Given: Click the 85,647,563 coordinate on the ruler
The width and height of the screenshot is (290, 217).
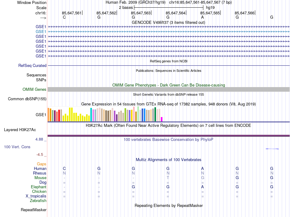Looking at the screenshot, I should coord(141,13).
